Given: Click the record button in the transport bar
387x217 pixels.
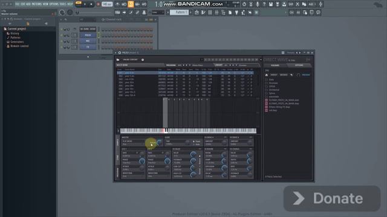Looking at the screenshot, I should coord(98,4).
